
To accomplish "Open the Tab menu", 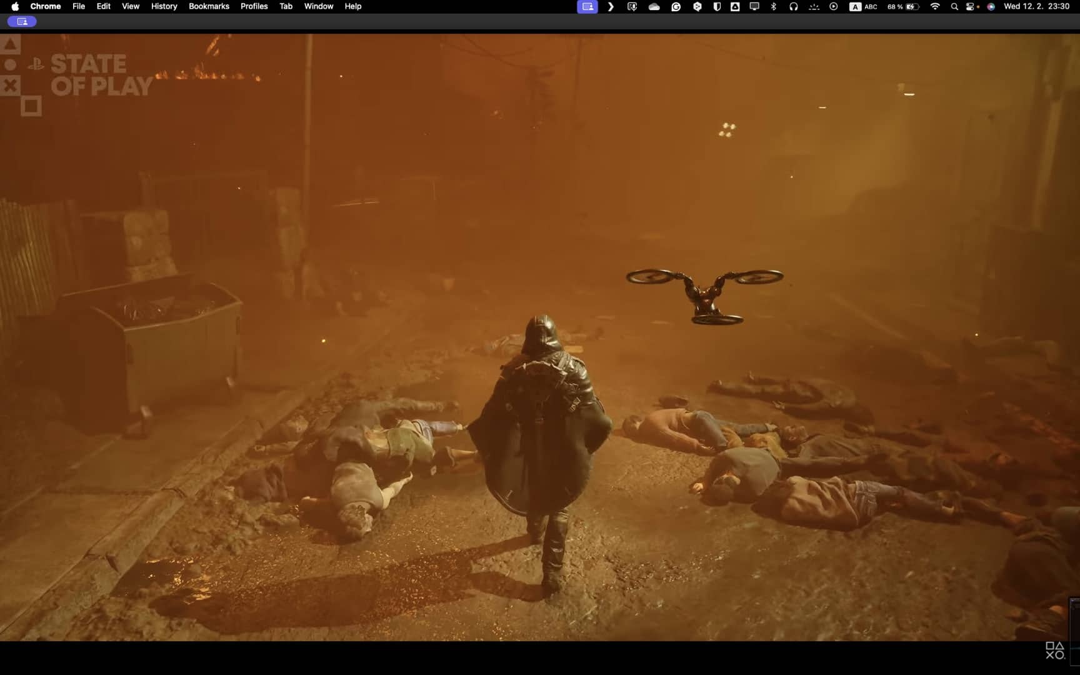I will [286, 6].
